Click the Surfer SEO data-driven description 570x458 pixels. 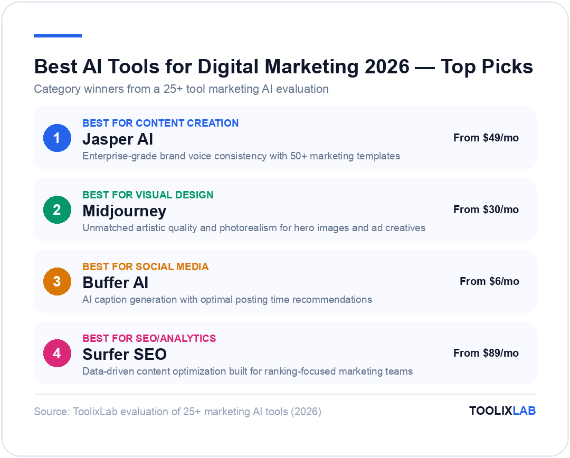pos(248,371)
